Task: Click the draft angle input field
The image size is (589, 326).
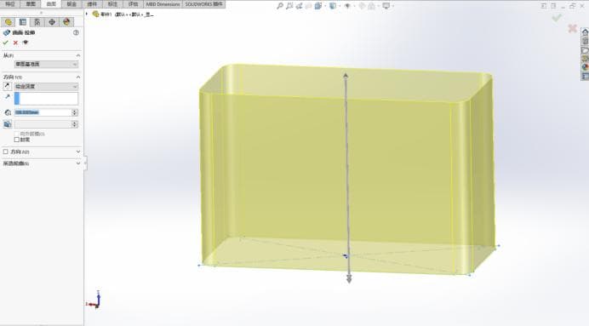Action: [43, 124]
